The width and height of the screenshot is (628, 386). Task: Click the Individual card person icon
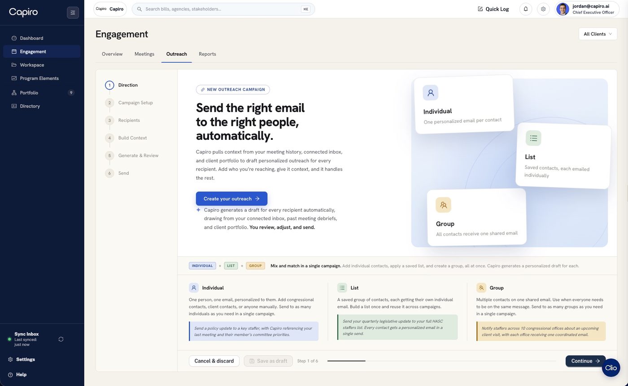point(431,93)
